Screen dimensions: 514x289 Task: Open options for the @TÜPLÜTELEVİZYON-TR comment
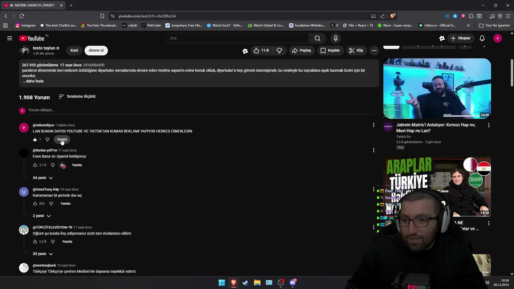pyautogui.click(x=373, y=227)
